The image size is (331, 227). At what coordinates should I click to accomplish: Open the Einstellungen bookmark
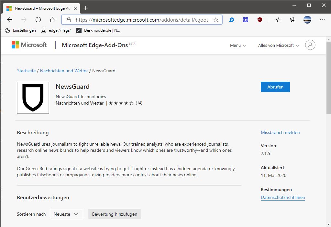20,30
